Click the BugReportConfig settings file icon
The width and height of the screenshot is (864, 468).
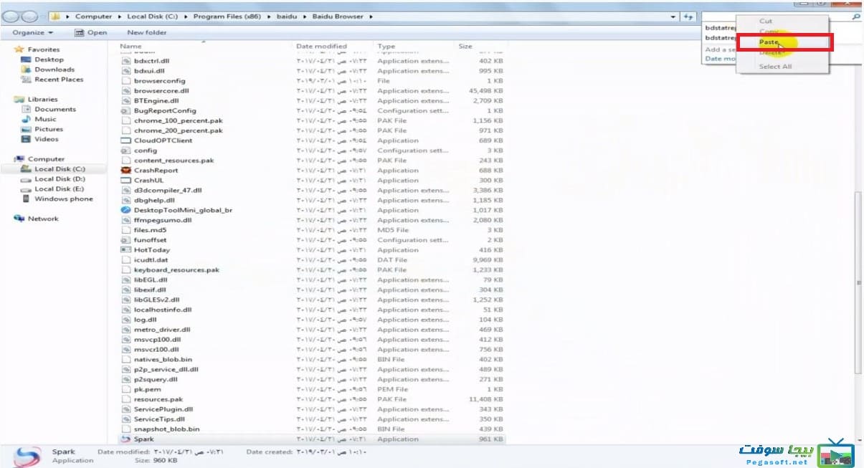click(x=125, y=111)
